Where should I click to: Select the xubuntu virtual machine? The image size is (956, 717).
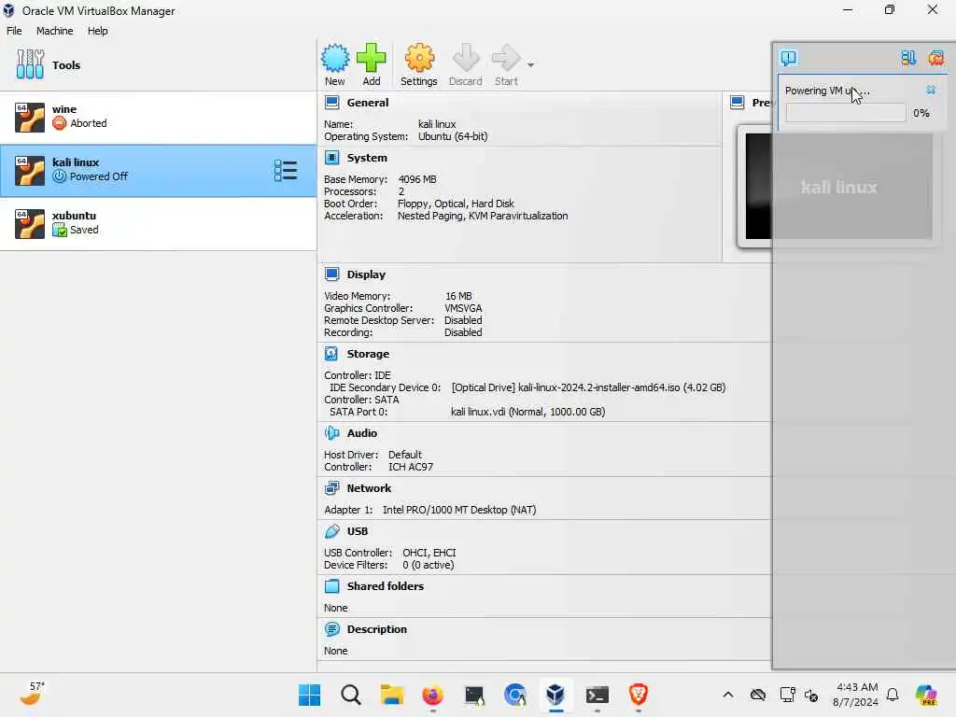click(158, 223)
